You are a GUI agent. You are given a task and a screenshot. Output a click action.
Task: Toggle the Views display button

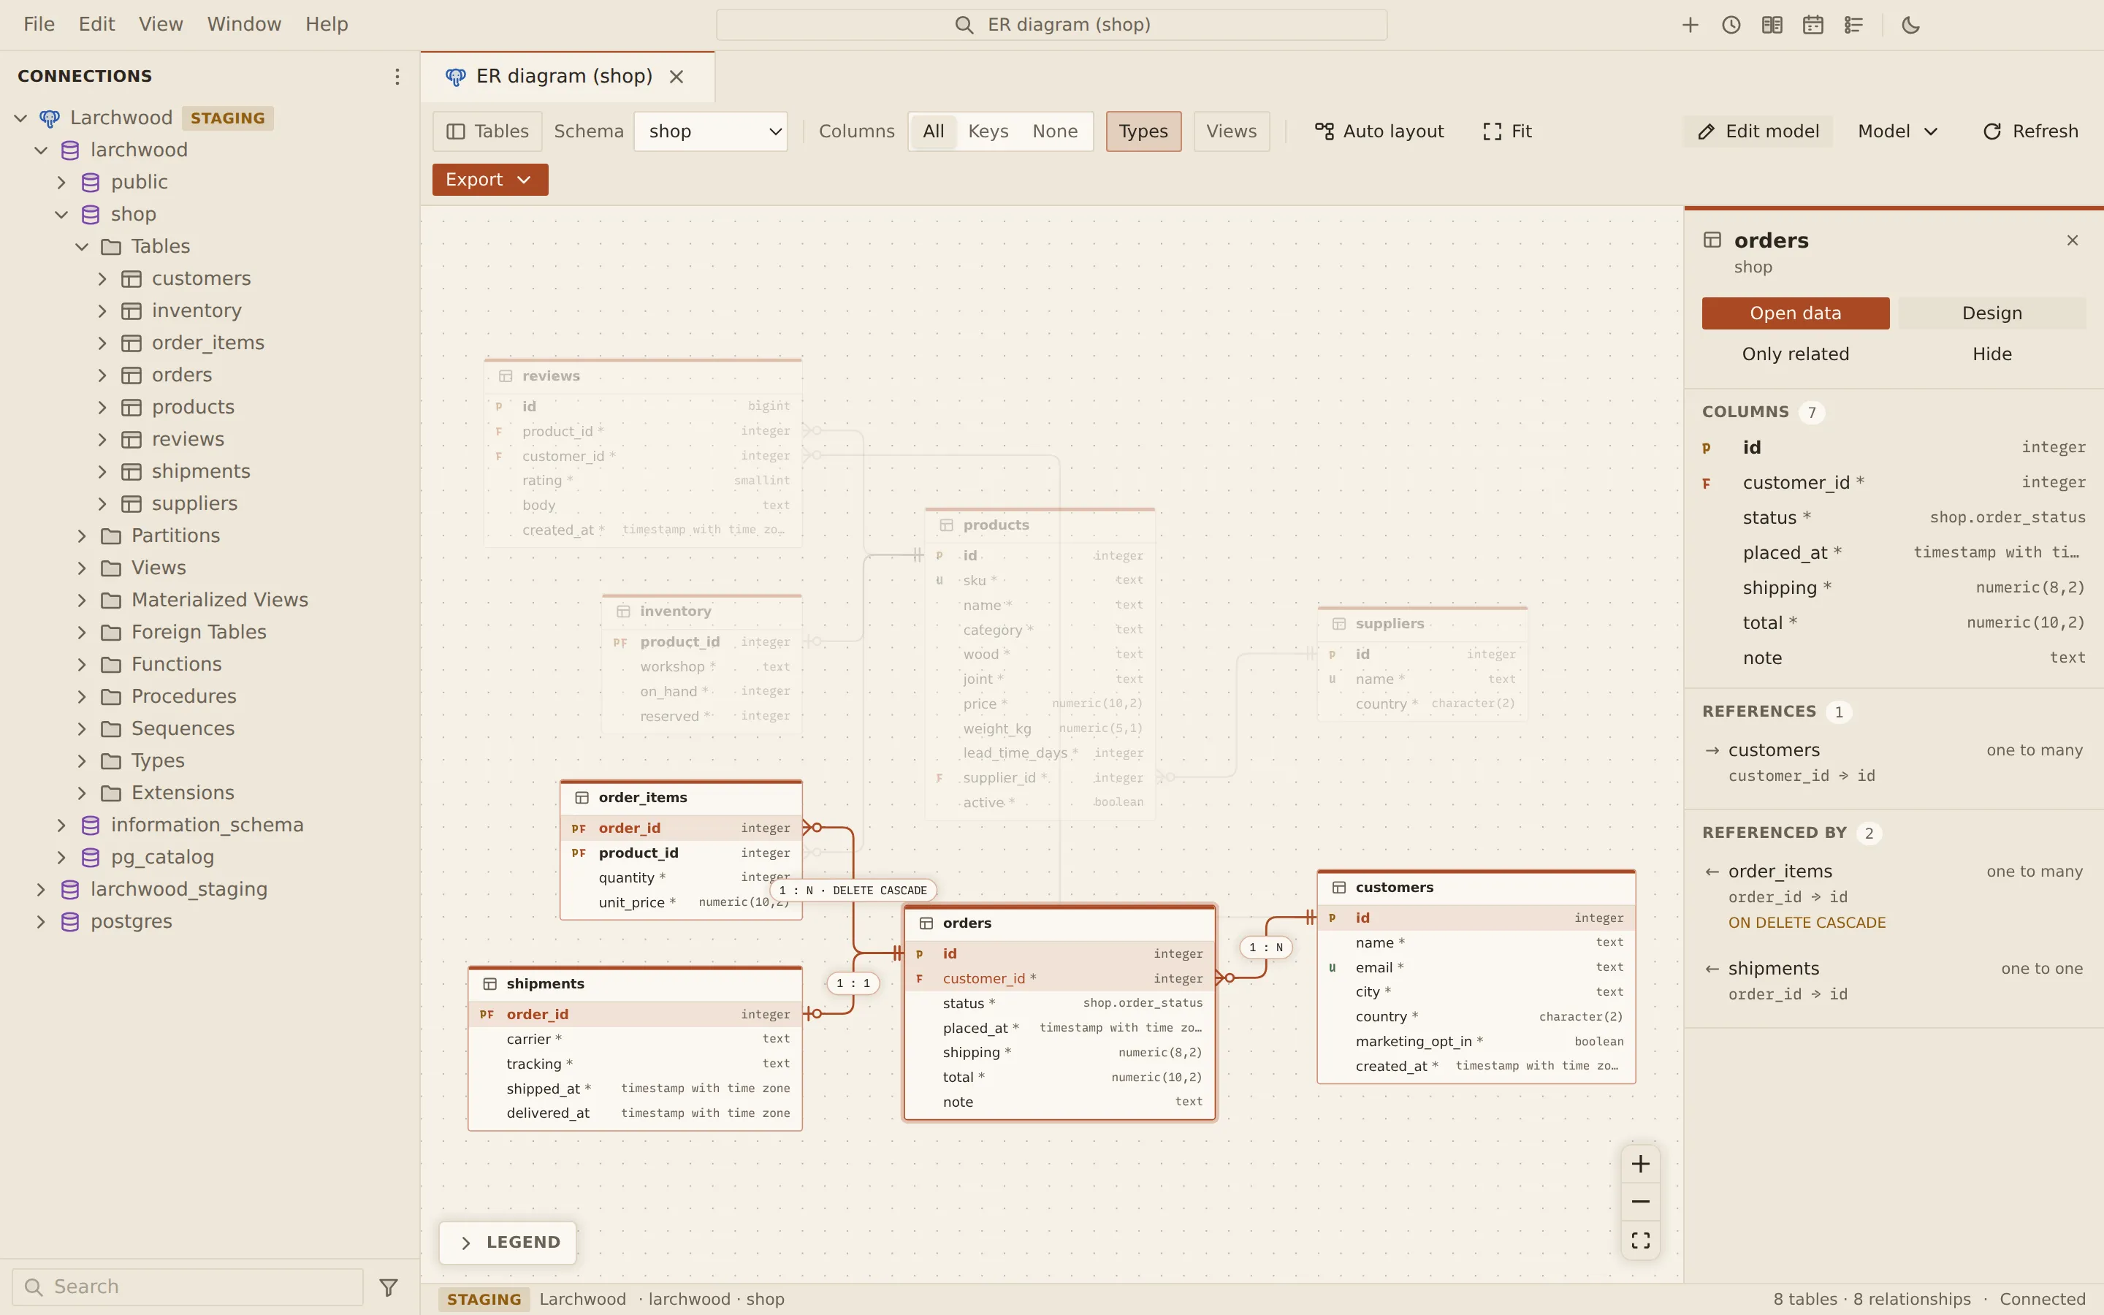click(1231, 131)
